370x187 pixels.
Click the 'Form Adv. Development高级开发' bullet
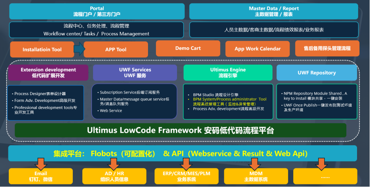pos(43,100)
